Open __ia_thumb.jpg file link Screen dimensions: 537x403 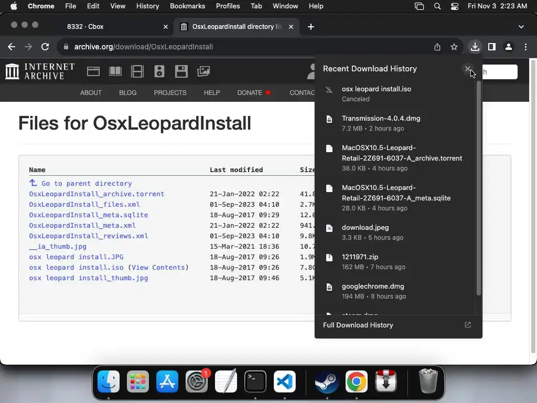tap(58, 247)
